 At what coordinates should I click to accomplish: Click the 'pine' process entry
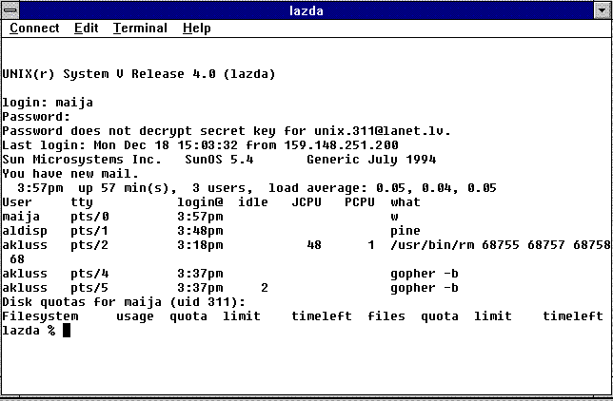405,231
